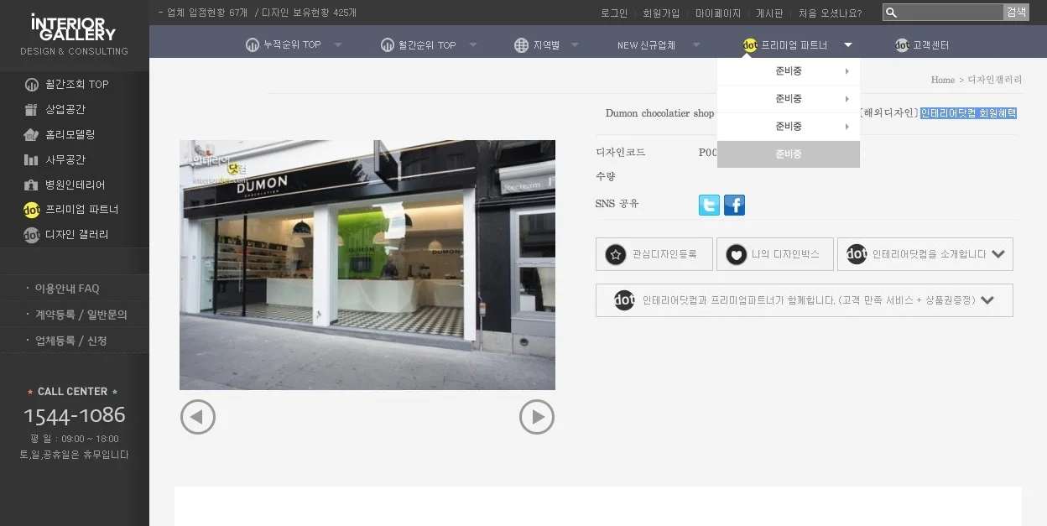Image resolution: width=1047 pixels, height=526 pixels.
Task: Expand the 누적순위 TOP dropdown arrow
Action: pyautogui.click(x=338, y=45)
